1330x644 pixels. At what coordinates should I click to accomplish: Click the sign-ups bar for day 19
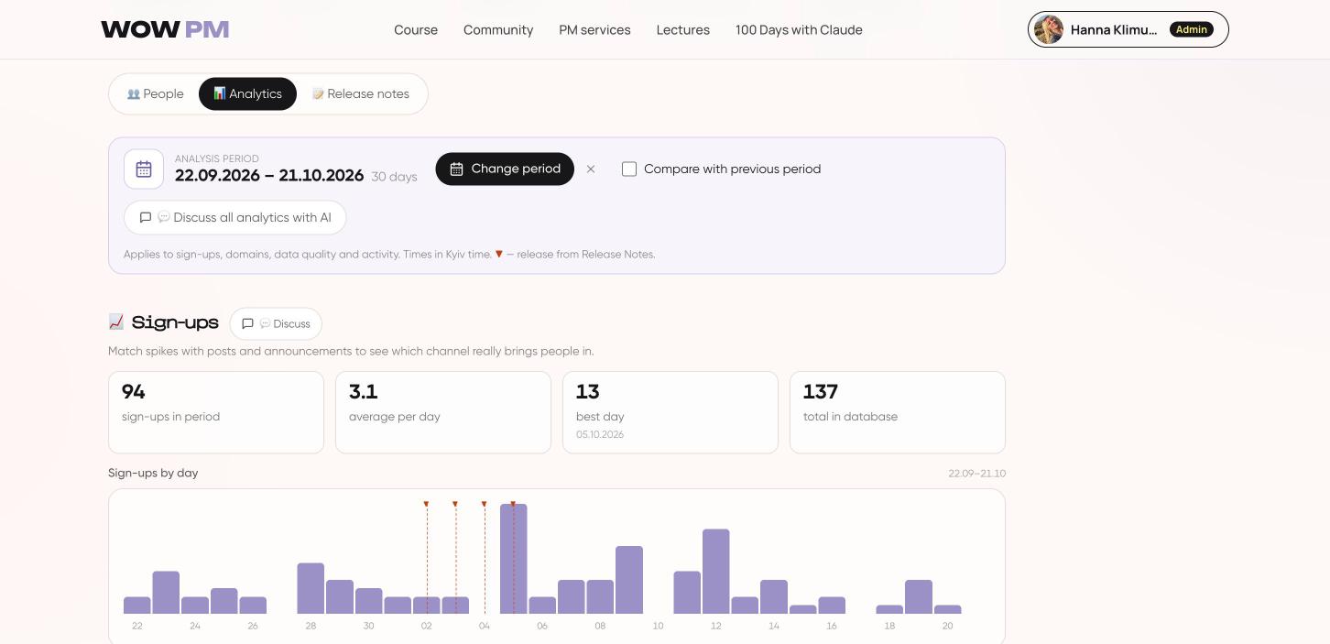coord(919,596)
